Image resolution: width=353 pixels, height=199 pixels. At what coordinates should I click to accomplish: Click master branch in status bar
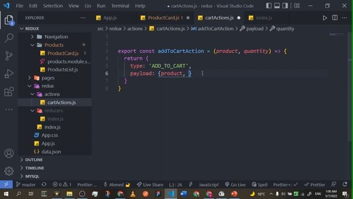pyautogui.click(x=26, y=185)
